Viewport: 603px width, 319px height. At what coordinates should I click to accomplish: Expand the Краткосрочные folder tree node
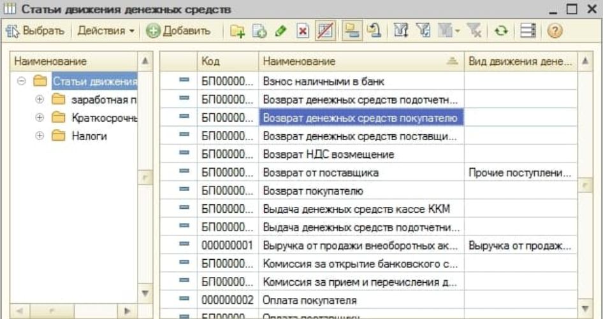point(40,118)
